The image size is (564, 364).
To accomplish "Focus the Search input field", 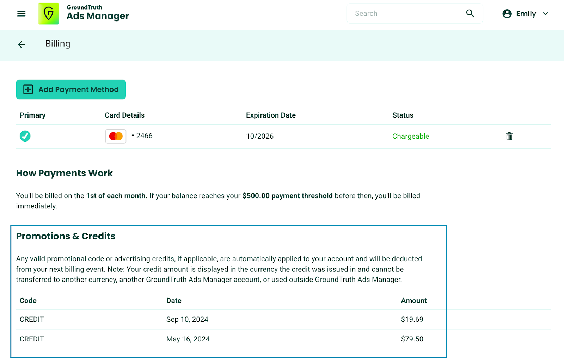I will (405, 14).
